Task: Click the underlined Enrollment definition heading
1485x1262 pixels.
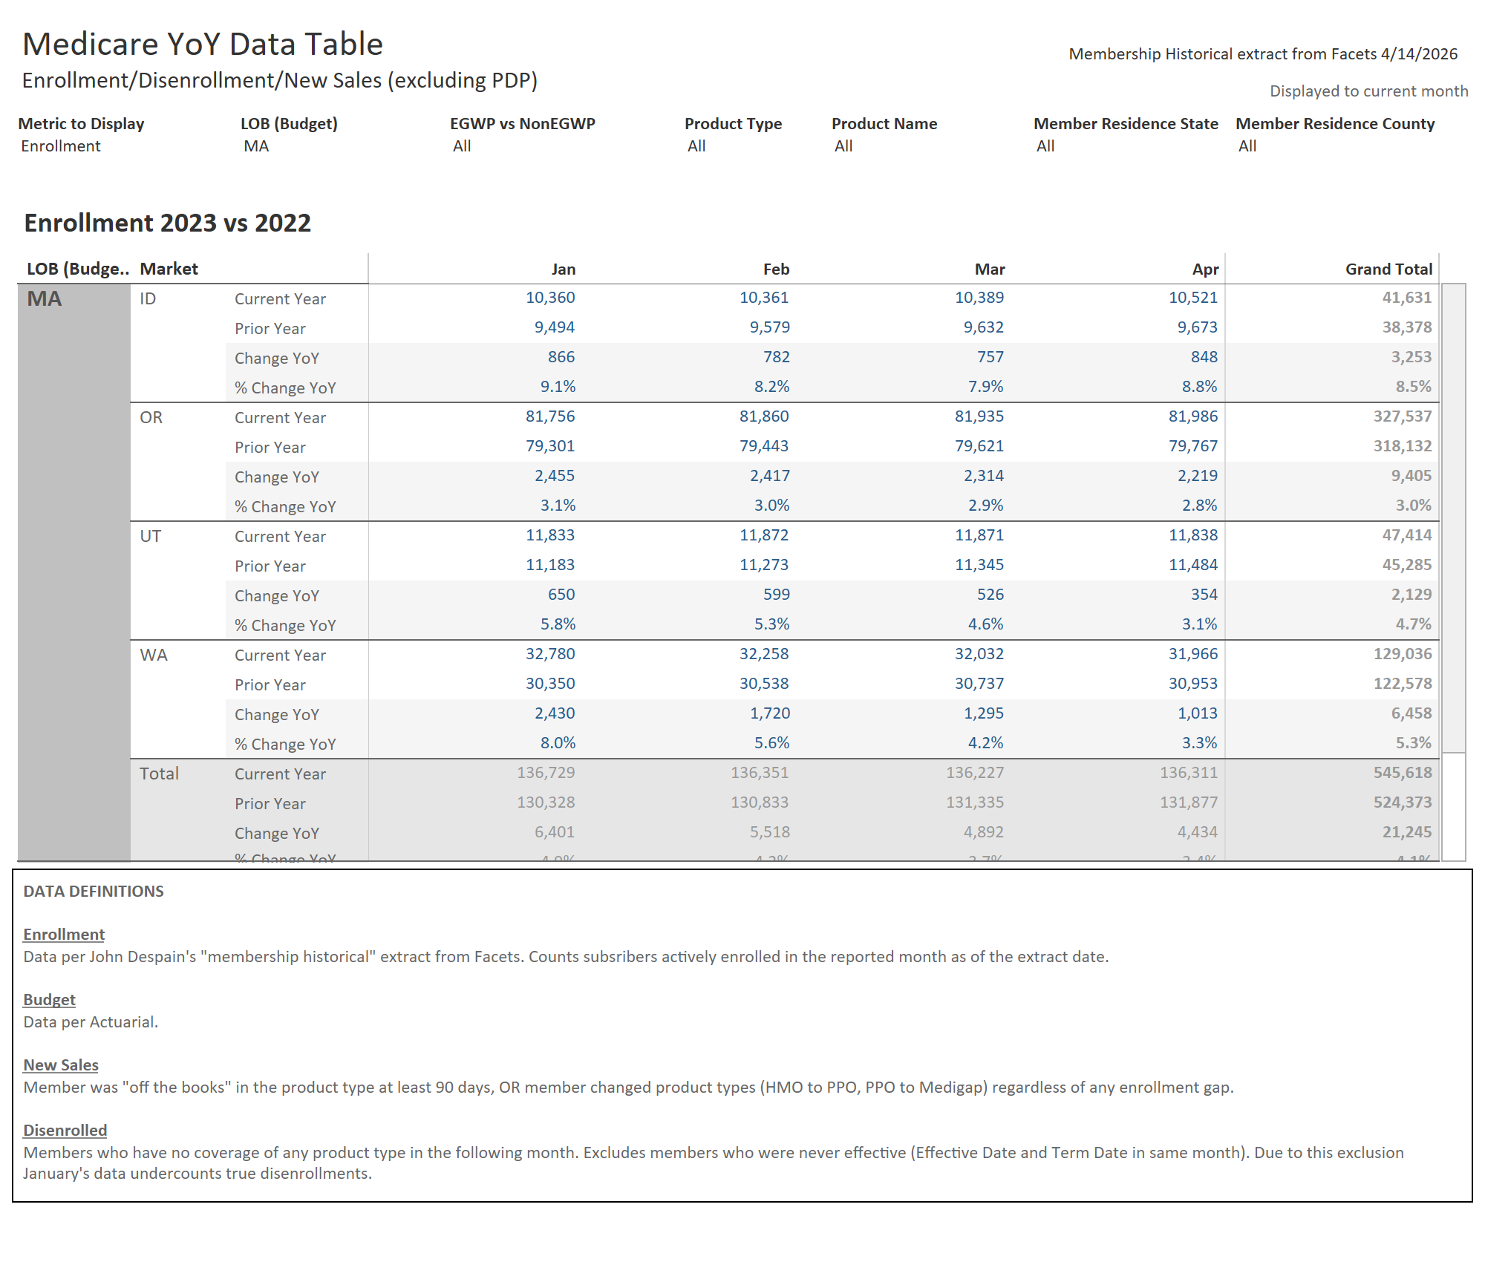Action: coord(64,934)
